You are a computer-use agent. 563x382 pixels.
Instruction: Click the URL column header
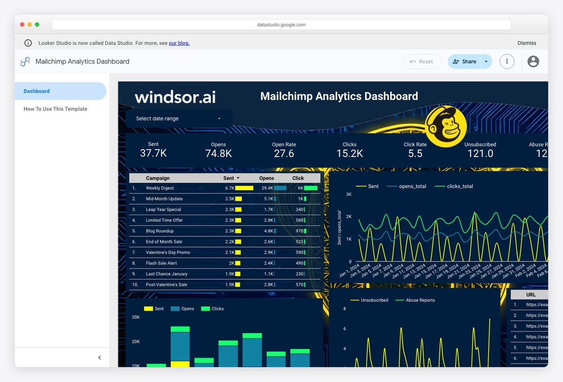[x=531, y=295]
